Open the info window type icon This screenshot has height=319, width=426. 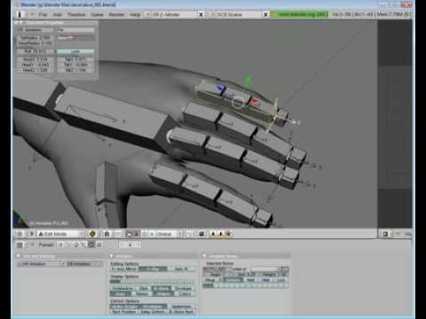[20, 14]
